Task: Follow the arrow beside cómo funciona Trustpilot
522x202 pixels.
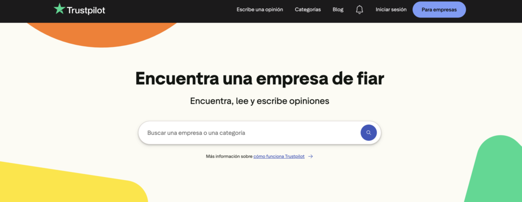Action: 310,157
